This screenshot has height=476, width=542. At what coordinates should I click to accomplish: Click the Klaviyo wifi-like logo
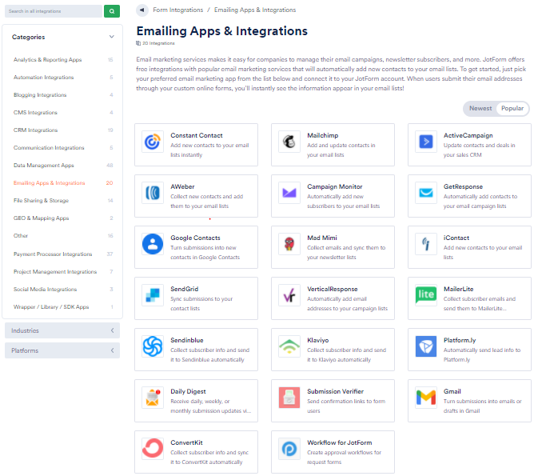tap(289, 346)
